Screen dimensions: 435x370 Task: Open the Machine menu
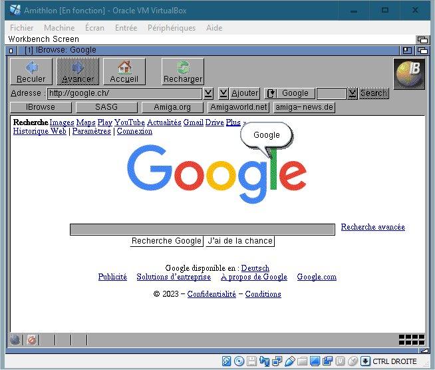click(59, 28)
